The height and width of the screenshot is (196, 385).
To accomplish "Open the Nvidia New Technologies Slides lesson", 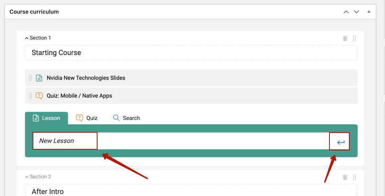I will pyautogui.click(x=86, y=78).
